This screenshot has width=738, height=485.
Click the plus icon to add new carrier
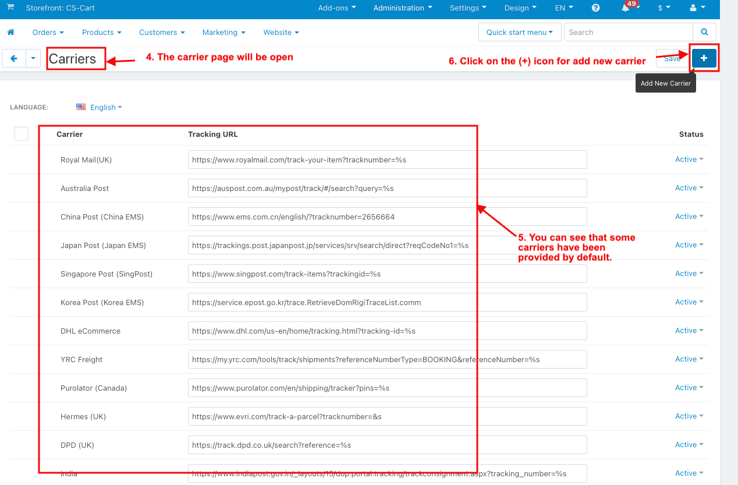pyautogui.click(x=704, y=58)
